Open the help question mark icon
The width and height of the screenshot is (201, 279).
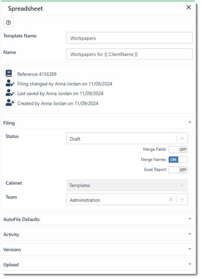click(x=8, y=23)
